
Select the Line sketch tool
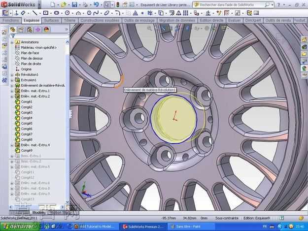click(x=35, y=13)
